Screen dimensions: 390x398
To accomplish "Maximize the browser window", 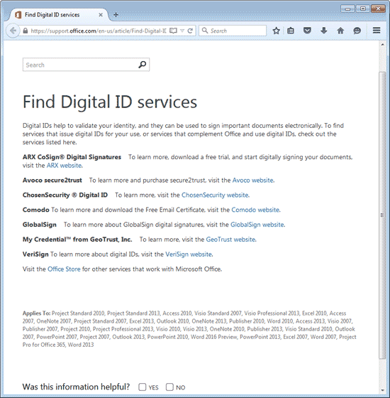I will pos(363,9).
